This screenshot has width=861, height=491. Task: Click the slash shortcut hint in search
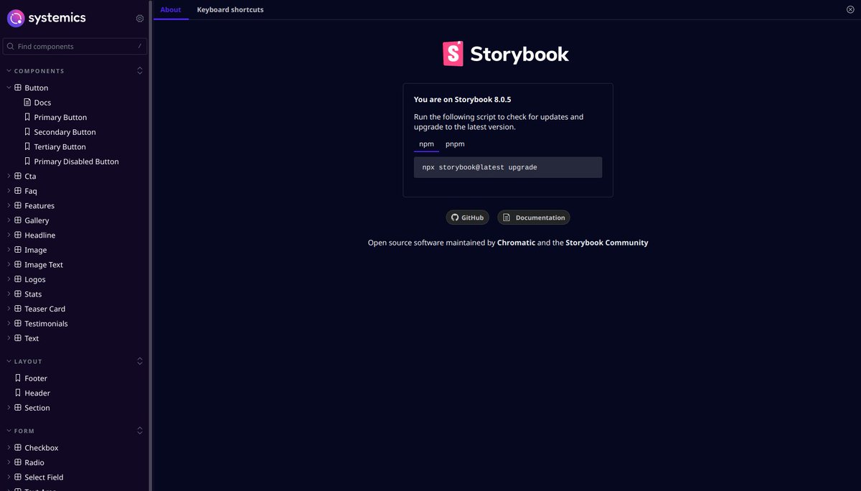139,46
